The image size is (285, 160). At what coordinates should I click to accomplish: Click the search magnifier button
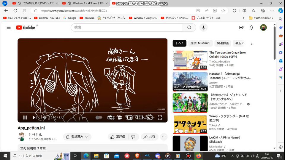pos(189,27)
